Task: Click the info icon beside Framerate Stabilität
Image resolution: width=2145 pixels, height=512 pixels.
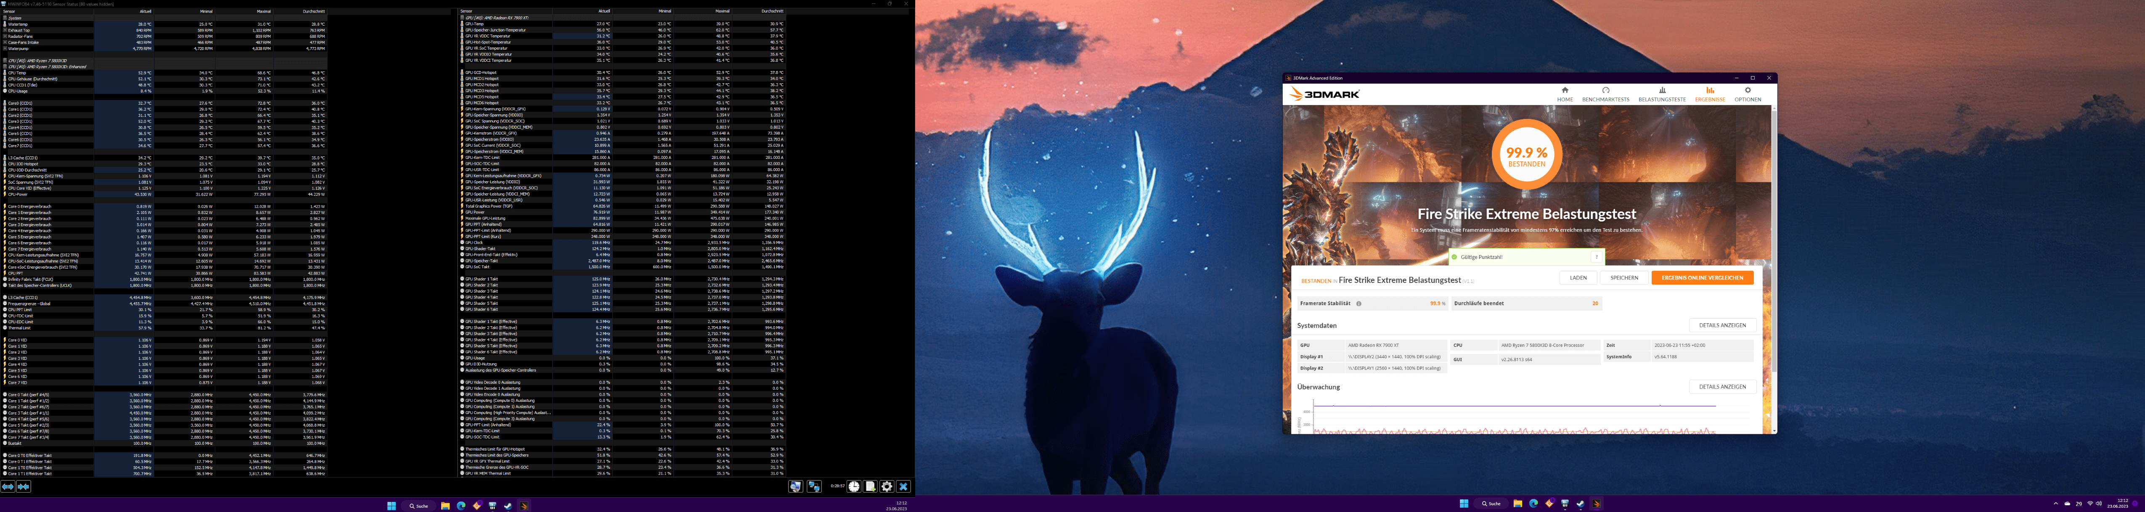Action: (x=1359, y=303)
